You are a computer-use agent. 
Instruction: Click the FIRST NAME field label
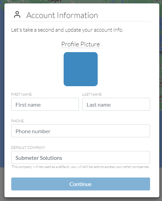click(21, 94)
